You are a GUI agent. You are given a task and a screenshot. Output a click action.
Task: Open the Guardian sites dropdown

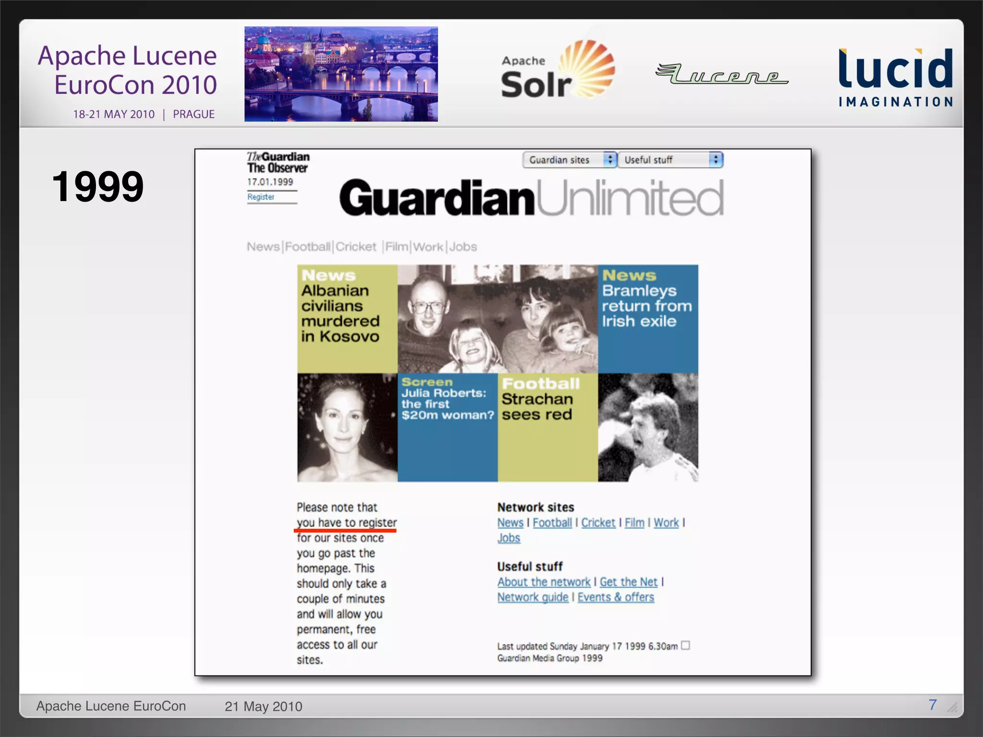click(569, 160)
